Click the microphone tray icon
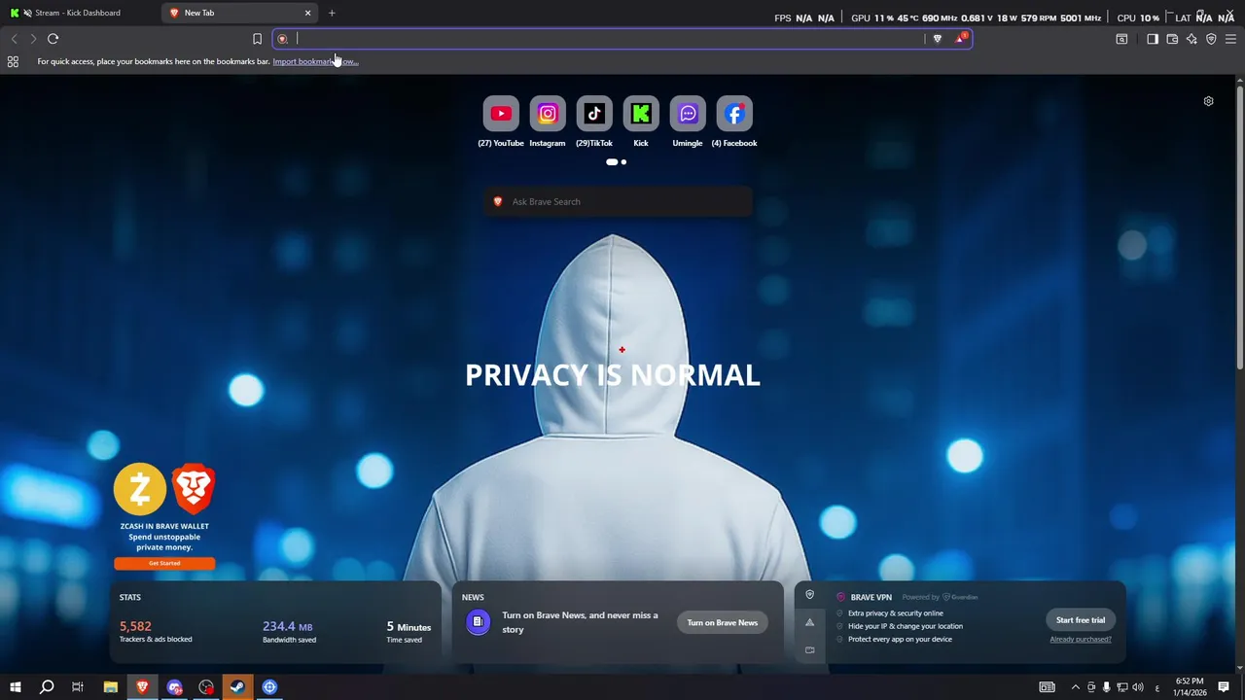Image resolution: width=1245 pixels, height=700 pixels. point(1106,687)
